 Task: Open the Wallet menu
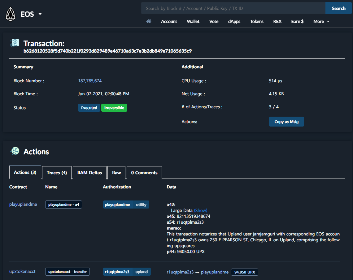pyautogui.click(x=193, y=21)
